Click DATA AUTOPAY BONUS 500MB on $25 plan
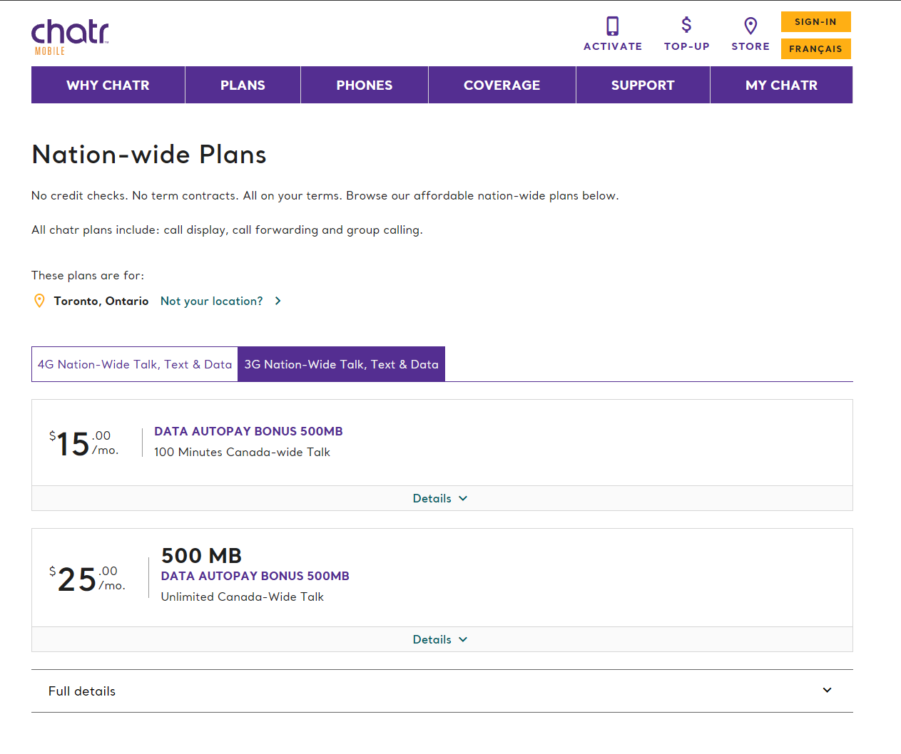 [255, 576]
